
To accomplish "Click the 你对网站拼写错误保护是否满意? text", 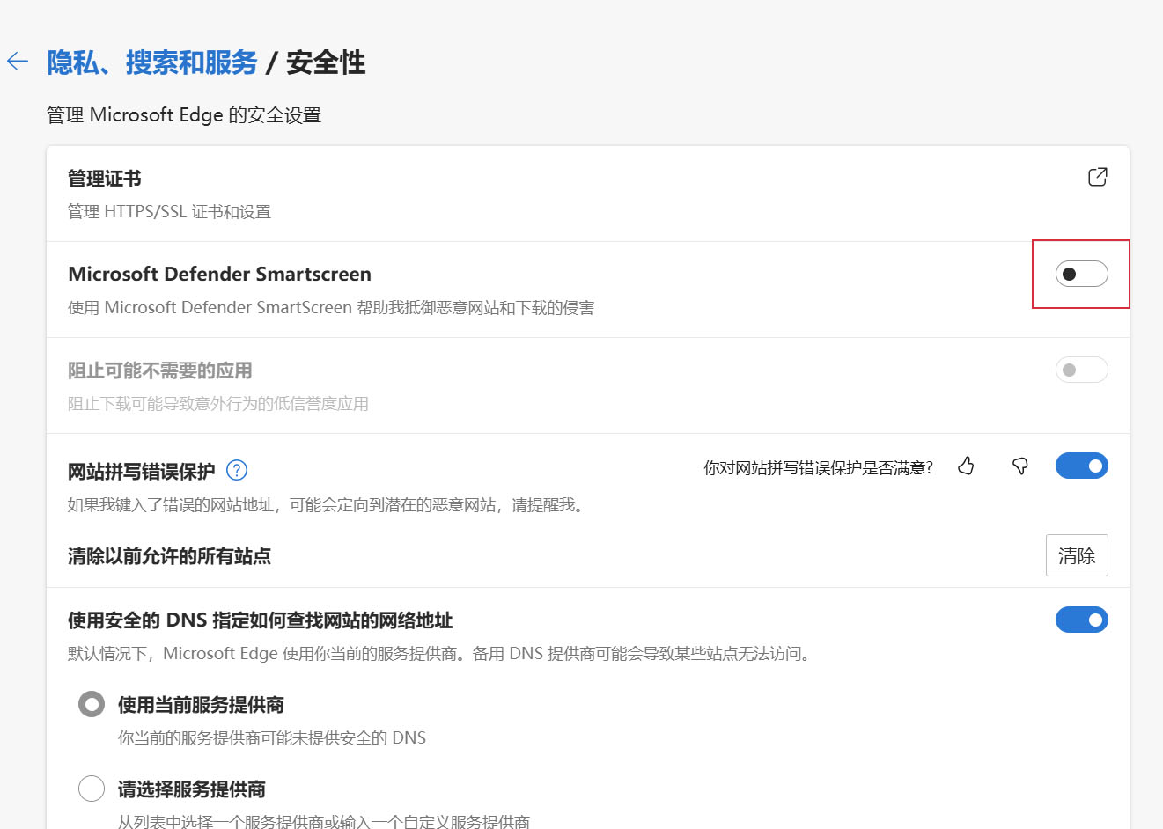I will pos(818,468).
